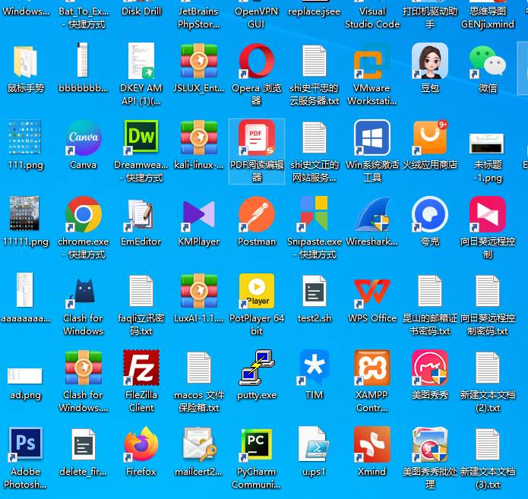Open the Firefox icon
Screen dimensions: 528x499
[141, 445]
